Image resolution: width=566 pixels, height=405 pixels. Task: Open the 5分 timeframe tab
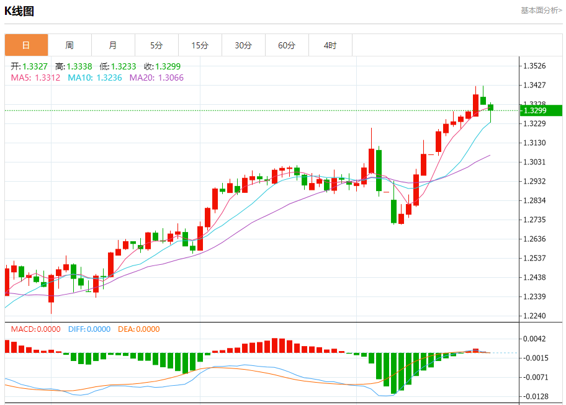[156, 45]
